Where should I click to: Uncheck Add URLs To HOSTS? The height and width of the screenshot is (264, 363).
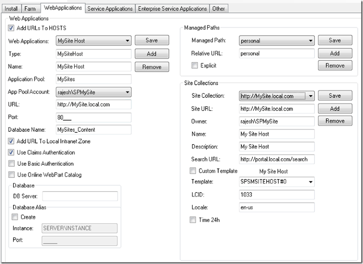click(x=11, y=28)
